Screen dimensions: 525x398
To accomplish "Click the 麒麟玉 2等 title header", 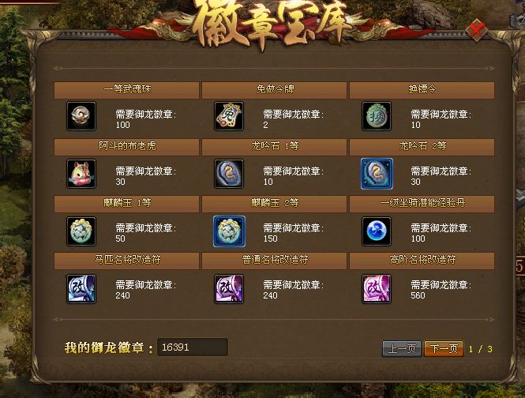I will click(274, 204).
